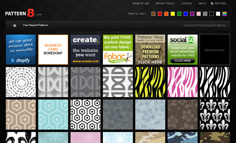Open the light blue floral pattern
The width and height of the screenshot is (236, 143).
point(150,115)
